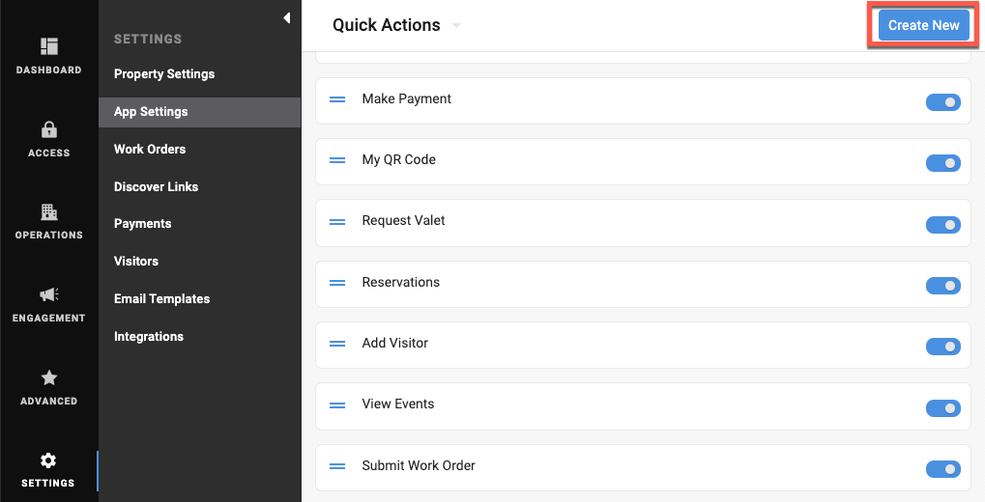Disable the Make Payment toggle
Screen dimensions: 985x502
tap(942, 102)
